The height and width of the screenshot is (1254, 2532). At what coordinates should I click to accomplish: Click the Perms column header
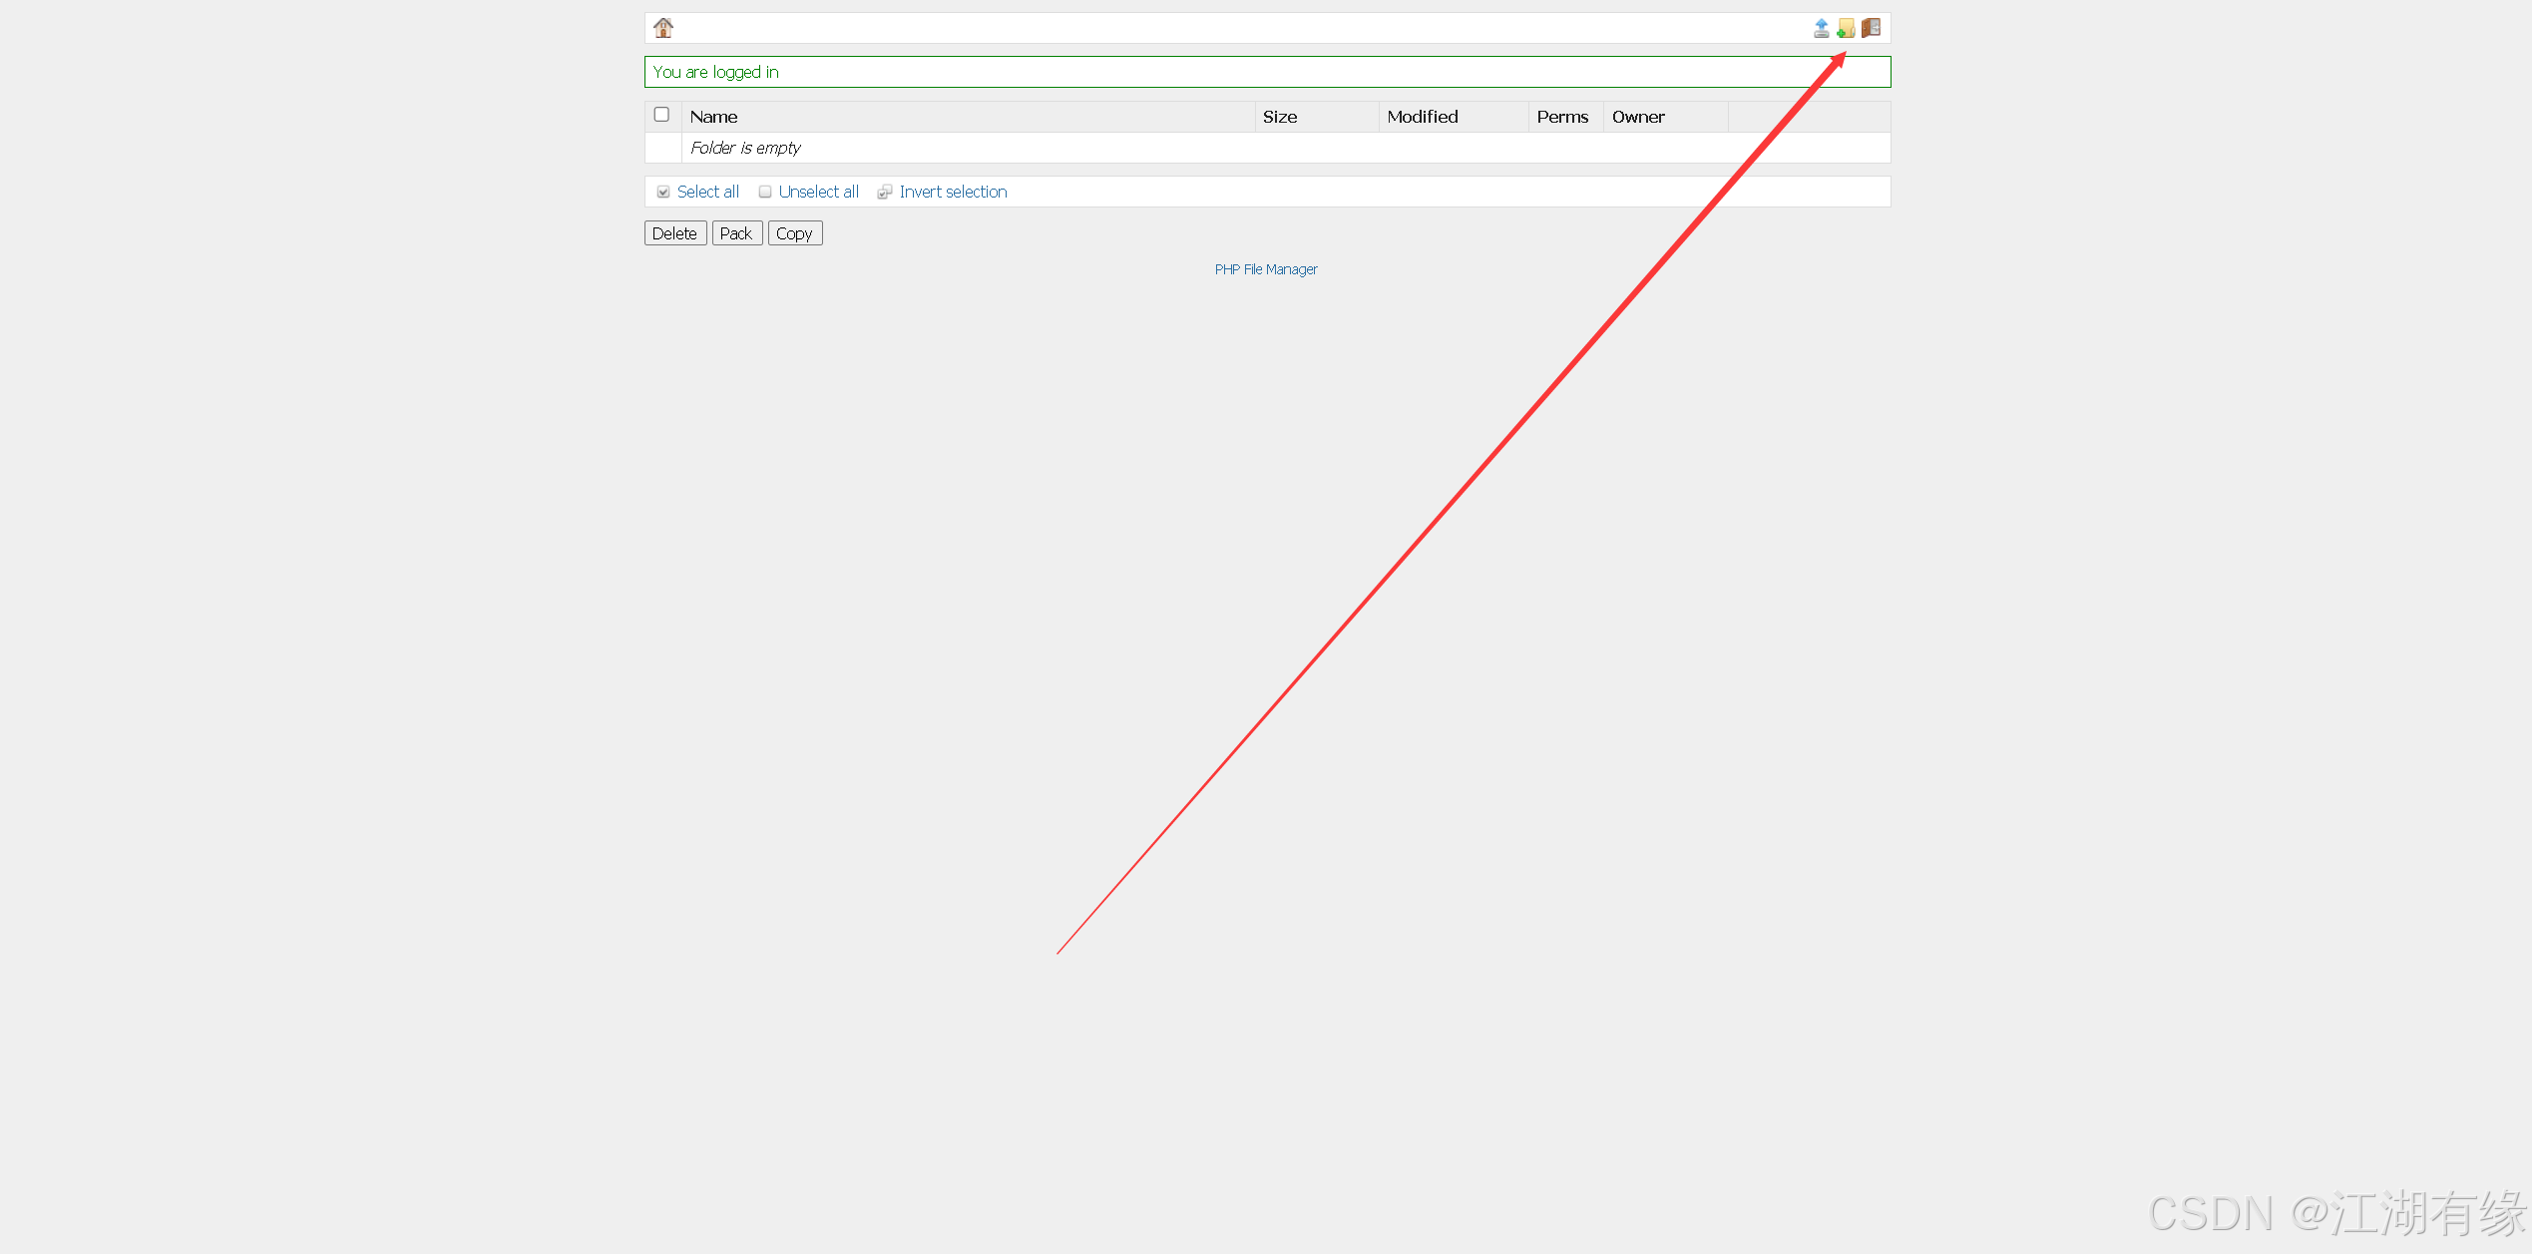point(1562,117)
